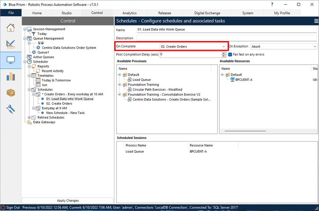Click the Jun timetable icon
Image resolution: width=319 pixels, height=211 pixels.
point(38,85)
